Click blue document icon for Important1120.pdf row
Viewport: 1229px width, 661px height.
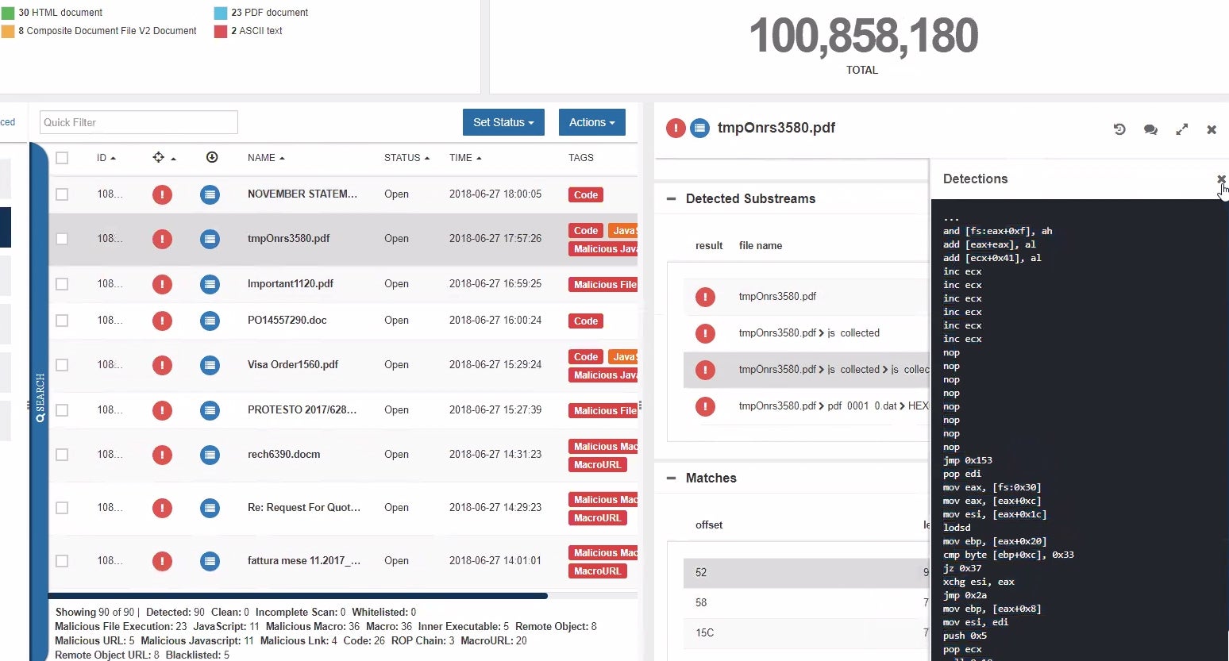[x=210, y=284]
